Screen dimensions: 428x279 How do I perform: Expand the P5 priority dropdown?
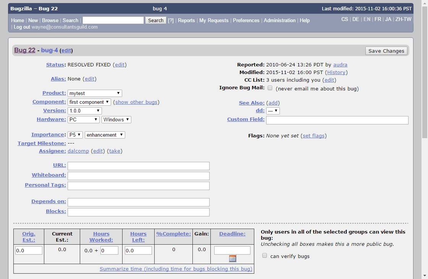coord(75,135)
